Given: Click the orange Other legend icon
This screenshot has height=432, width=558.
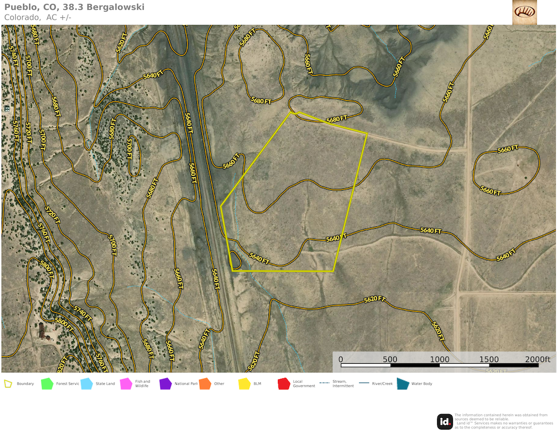Looking at the screenshot, I should coord(205,384).
